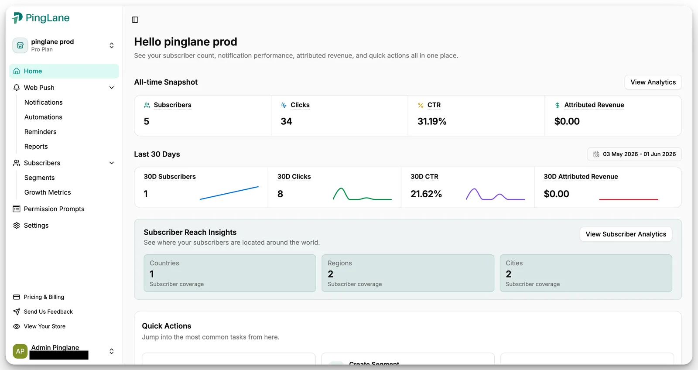Screen dimensions: 698x370
Task: Click the Settings gear icon
Action: pos(17,226)
